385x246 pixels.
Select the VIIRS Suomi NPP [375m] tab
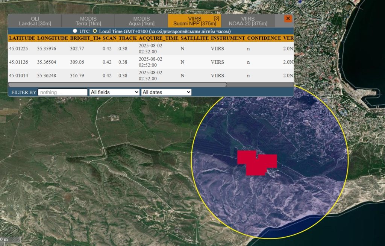[194, 21]
